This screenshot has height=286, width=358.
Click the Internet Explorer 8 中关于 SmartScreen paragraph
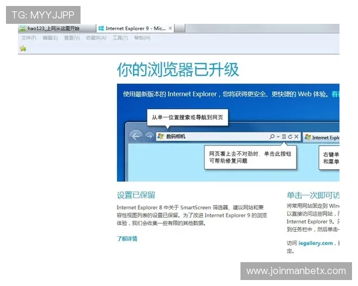click(192, 215)
